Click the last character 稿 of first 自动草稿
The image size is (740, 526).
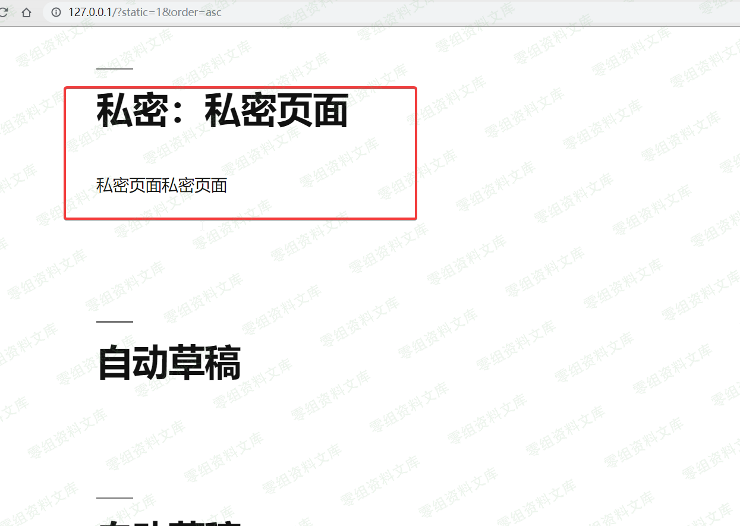pyautogui.click(x=223, y=363)
